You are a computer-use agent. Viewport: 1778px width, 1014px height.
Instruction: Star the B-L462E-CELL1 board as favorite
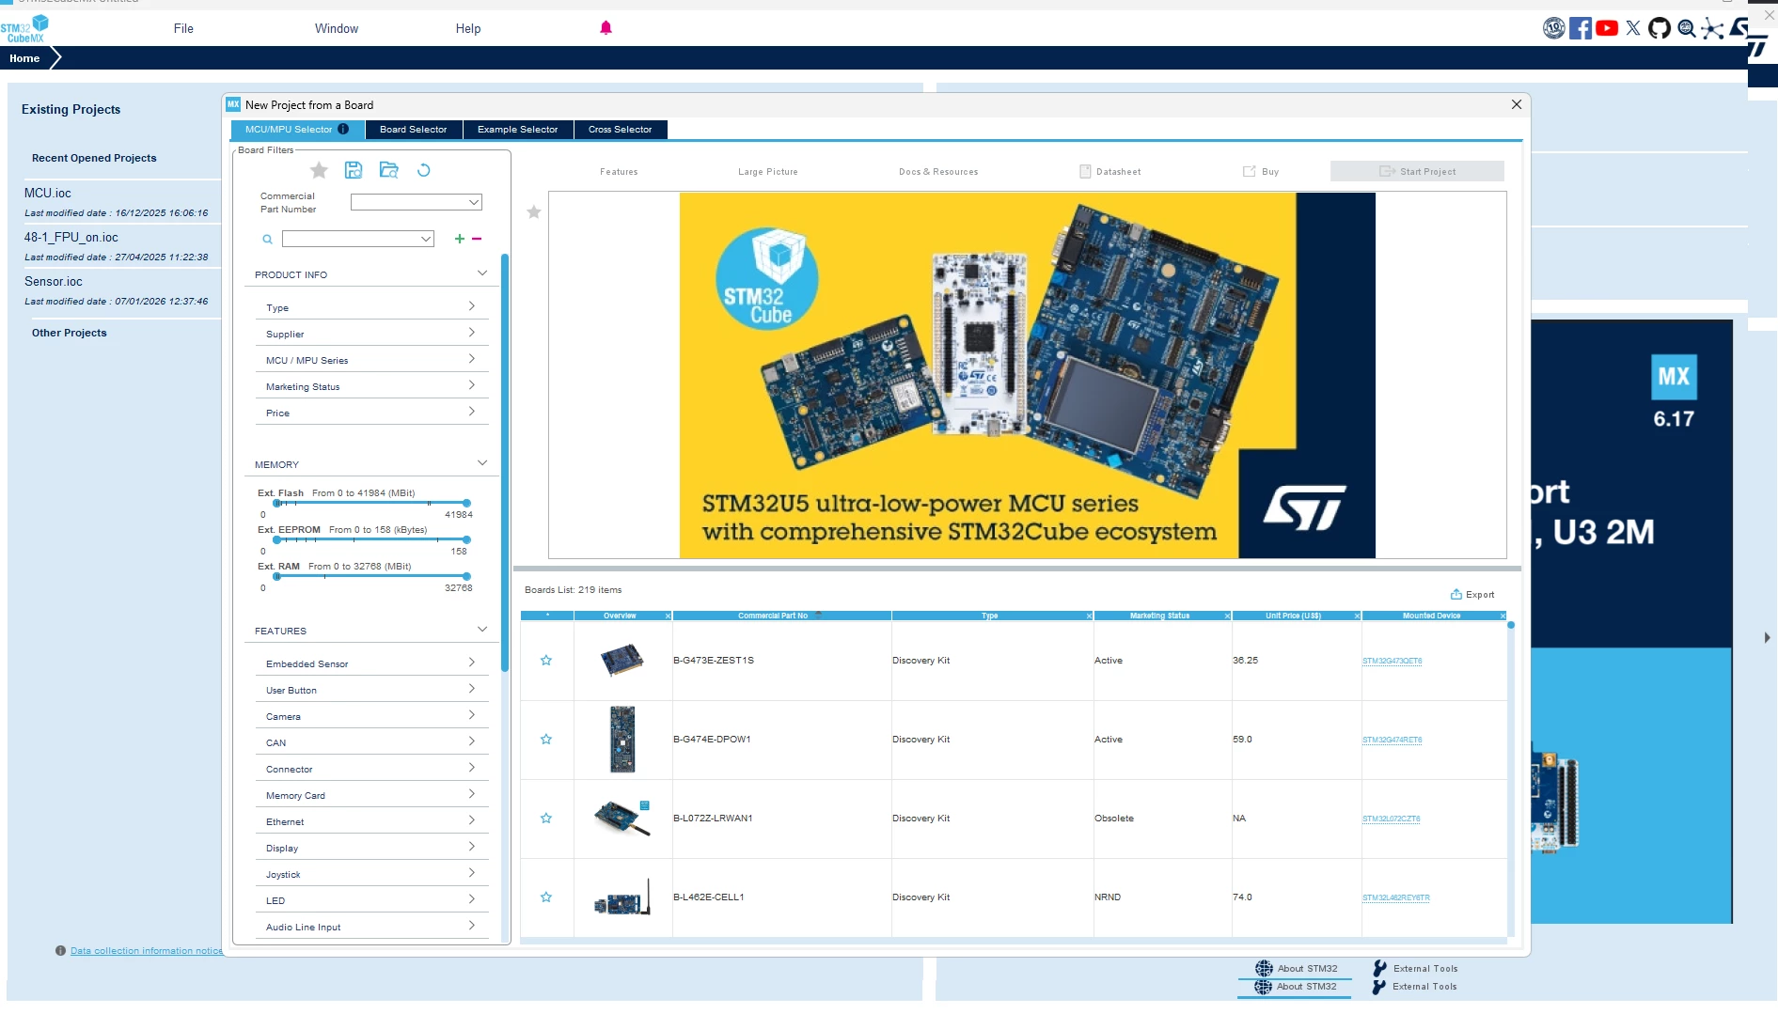(546, 897)
